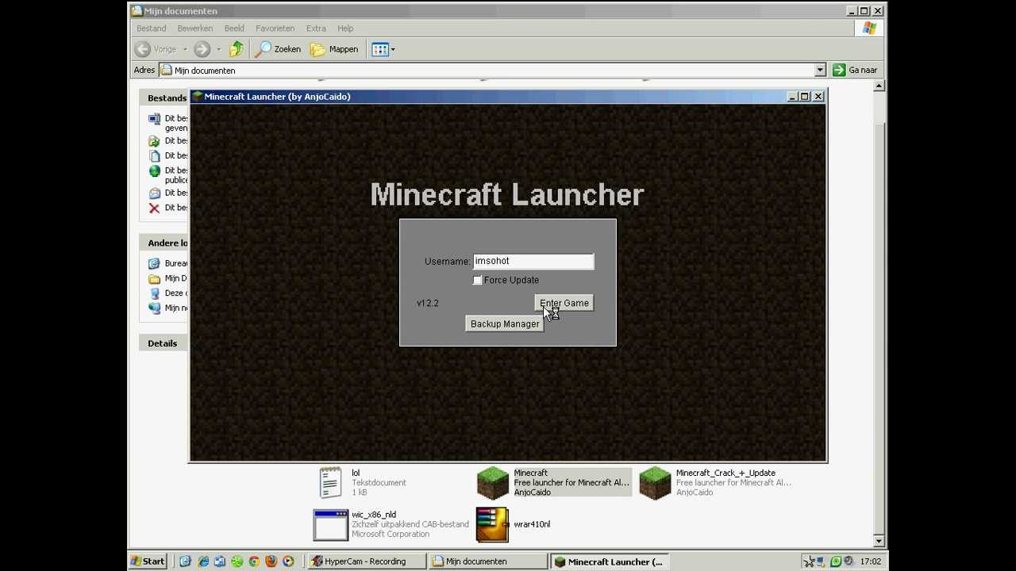Click the Zoeken search toolbar button
The image size is (1016, 571).
tap(279, 49)
